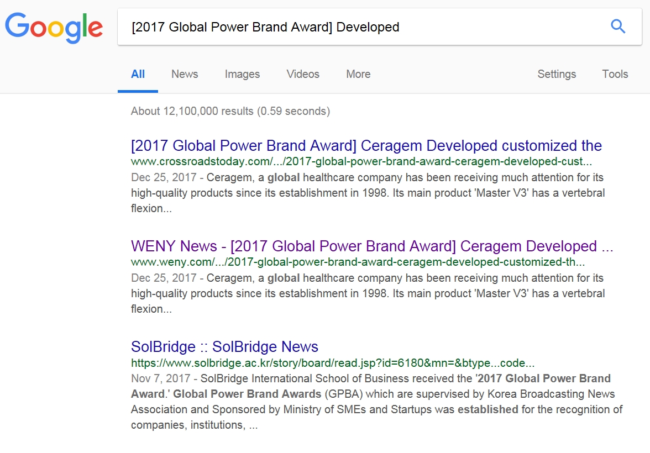Switch to the News tab
Image resolution: width=650 pixels, height=453 pixels.
(x=185, y=74)
